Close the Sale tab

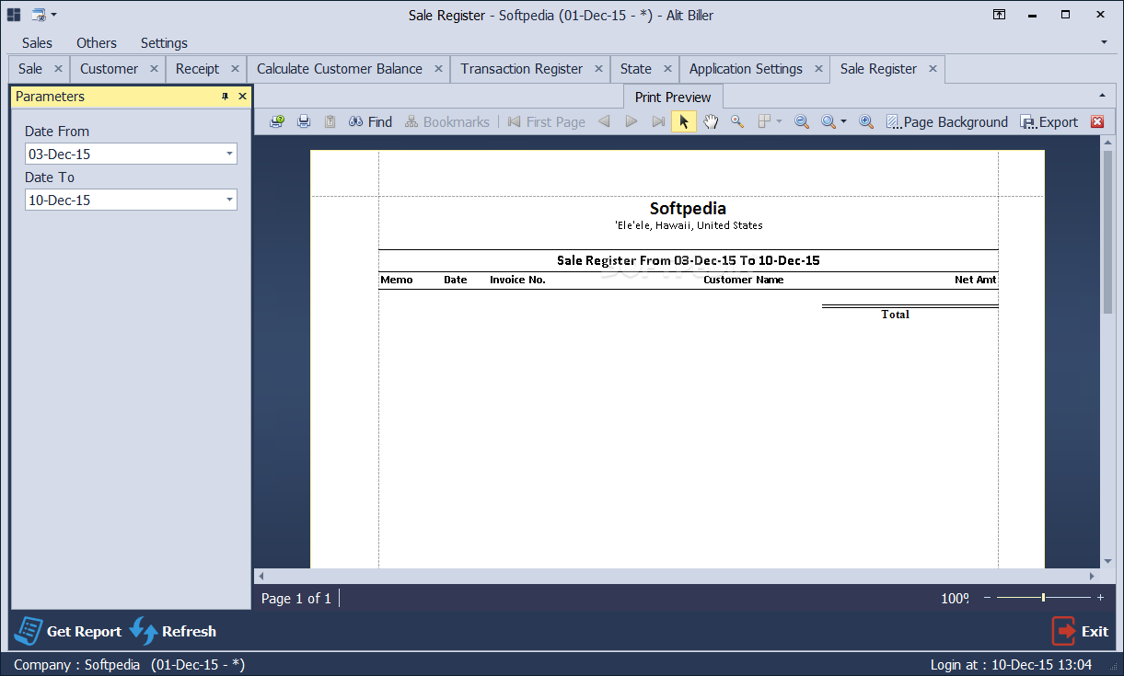point(58,69)
